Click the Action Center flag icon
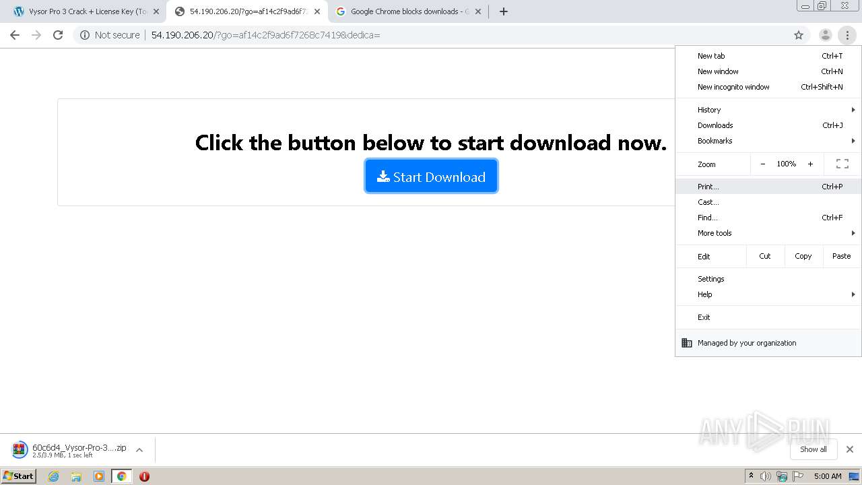Image resolution: width=862 pixels, height=485 pixels. click(798, 476)
